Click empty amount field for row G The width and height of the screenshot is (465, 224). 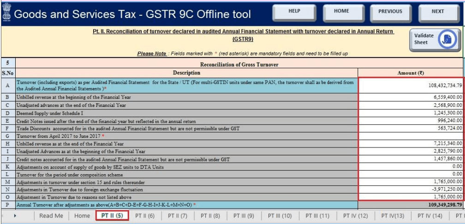pyautogui.click(x=411, y=136)
